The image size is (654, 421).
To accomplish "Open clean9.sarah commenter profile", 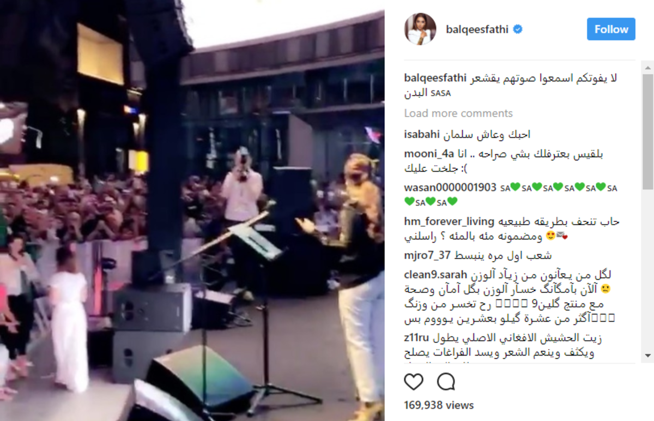I will [433, 274].
